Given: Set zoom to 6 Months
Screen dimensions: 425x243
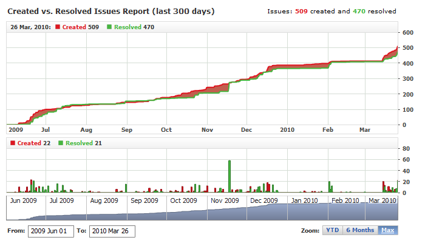Looking at the screenshot, I should pos(359,230).
